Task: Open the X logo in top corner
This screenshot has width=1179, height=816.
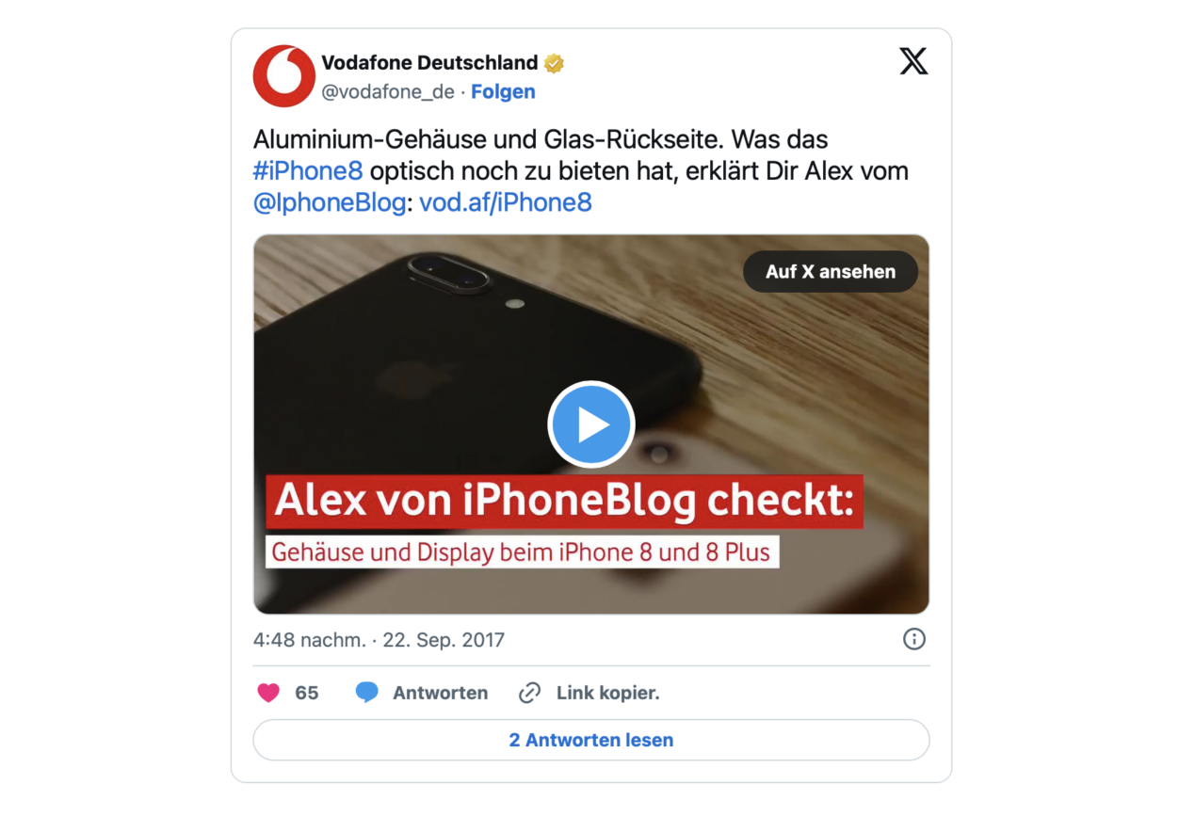Action: click(913, 62)
